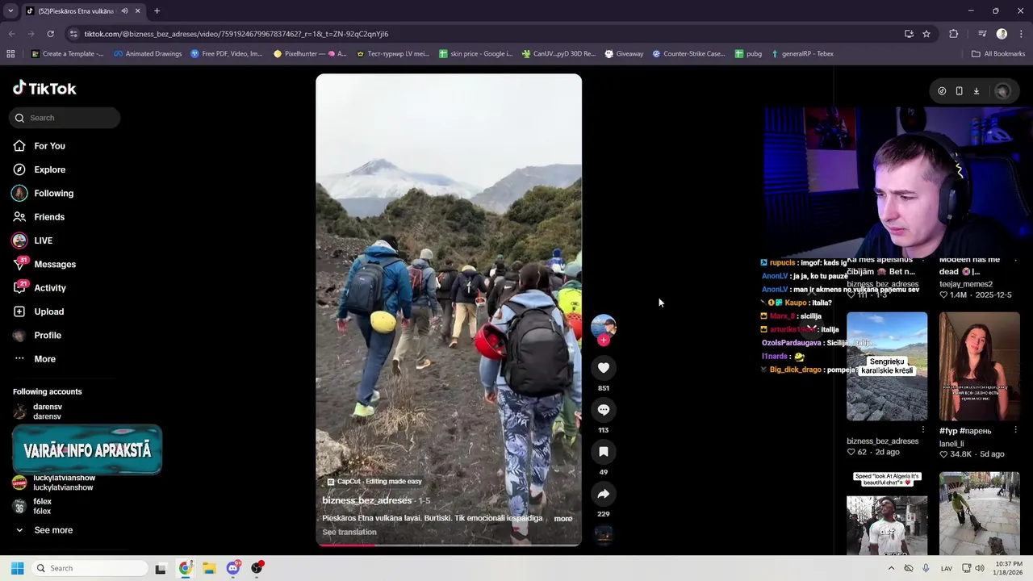Click the Windows taskbar search box
Viewport: 1033px width, 581px height.
[x=89, y=568]
